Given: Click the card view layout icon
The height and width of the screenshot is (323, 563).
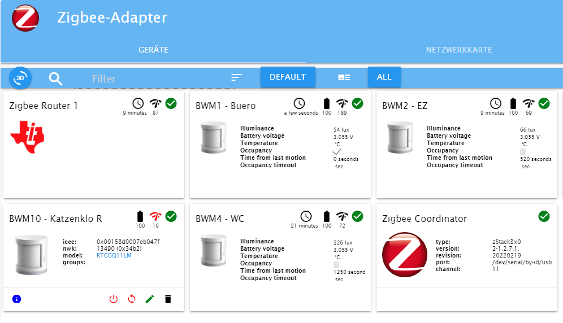Looking at the screenshot, I should click(344, 77).
